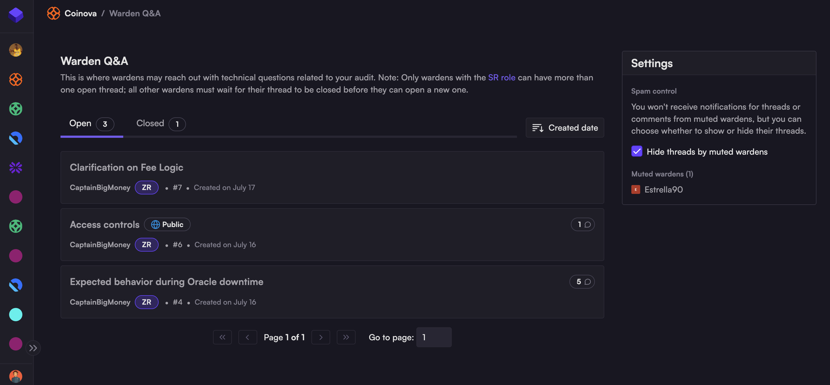Select the cyan circle project in sidebar
The width and height of the screenshot is (830, 385).
15,315
